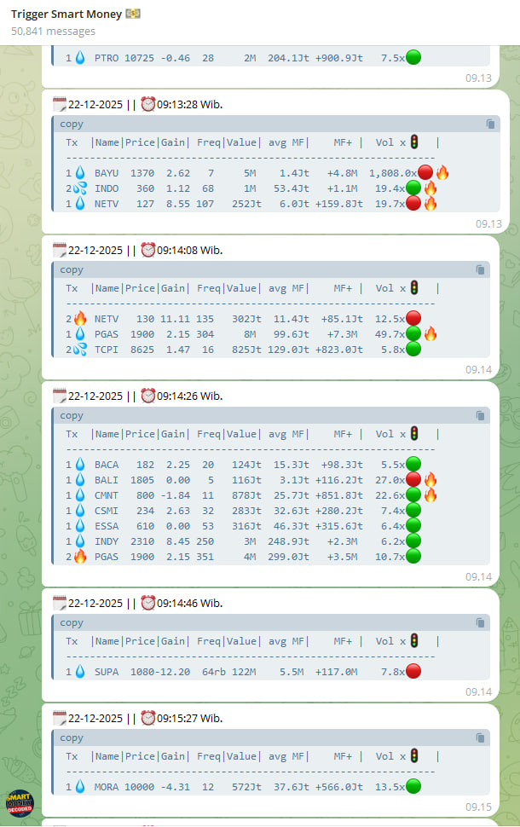Copy code block of 09:14:26 message

tap(481, 415)
